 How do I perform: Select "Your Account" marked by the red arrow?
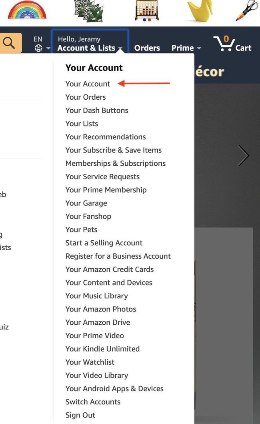88,84
